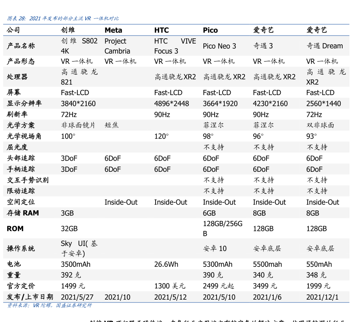Image resolution: width=353 pixels, height=322 pixels.
Task: Click the '刷新率' row label
Action: tap(17, 114)
